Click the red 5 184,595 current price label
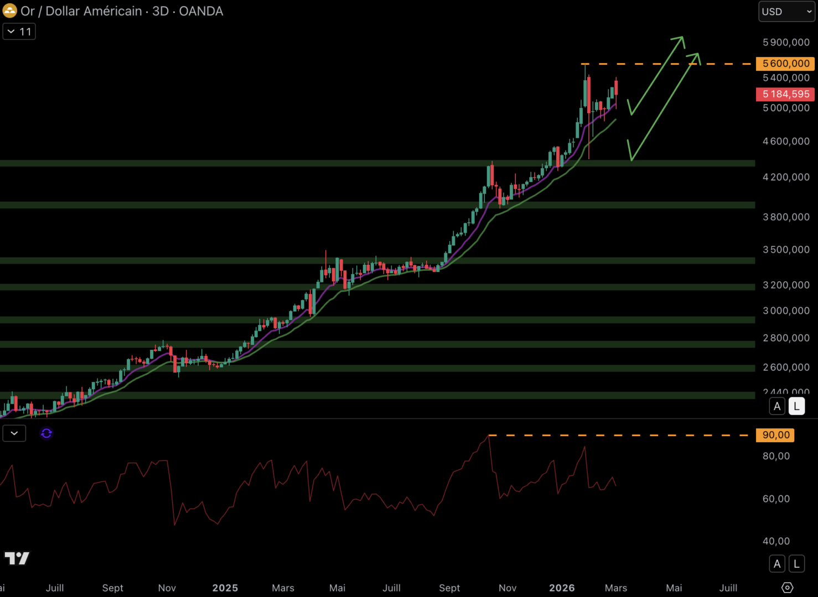The image size is (818, 597). pos(785,94)
